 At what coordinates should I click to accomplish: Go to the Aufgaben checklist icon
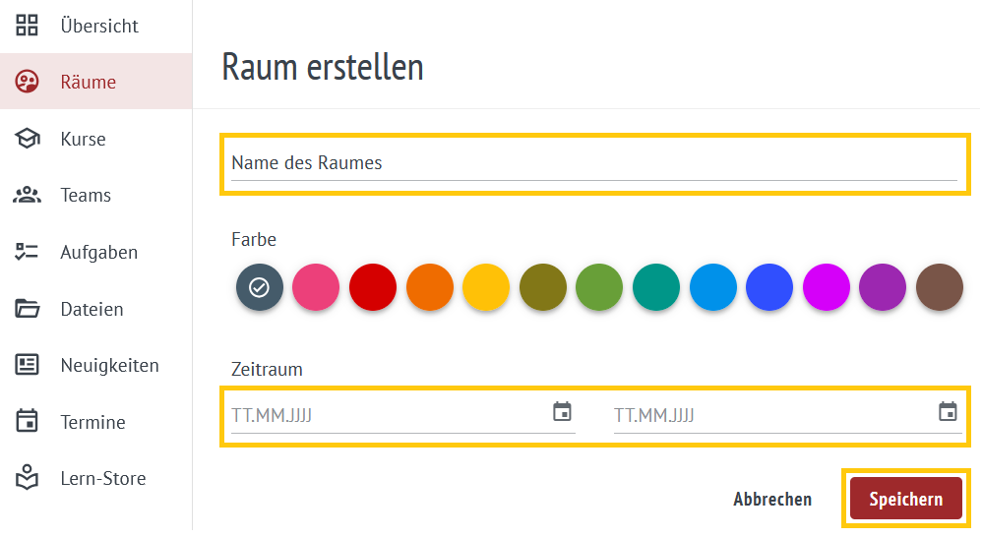27,252
